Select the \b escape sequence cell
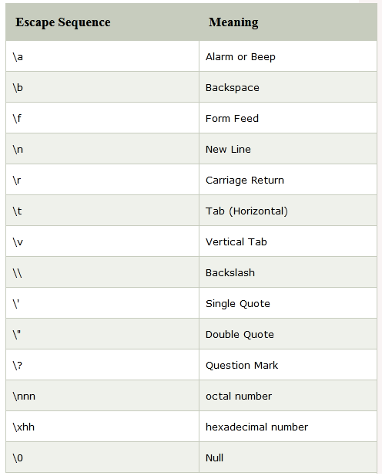Viewport: 382px width, 476px height. [x=102, y=87]
